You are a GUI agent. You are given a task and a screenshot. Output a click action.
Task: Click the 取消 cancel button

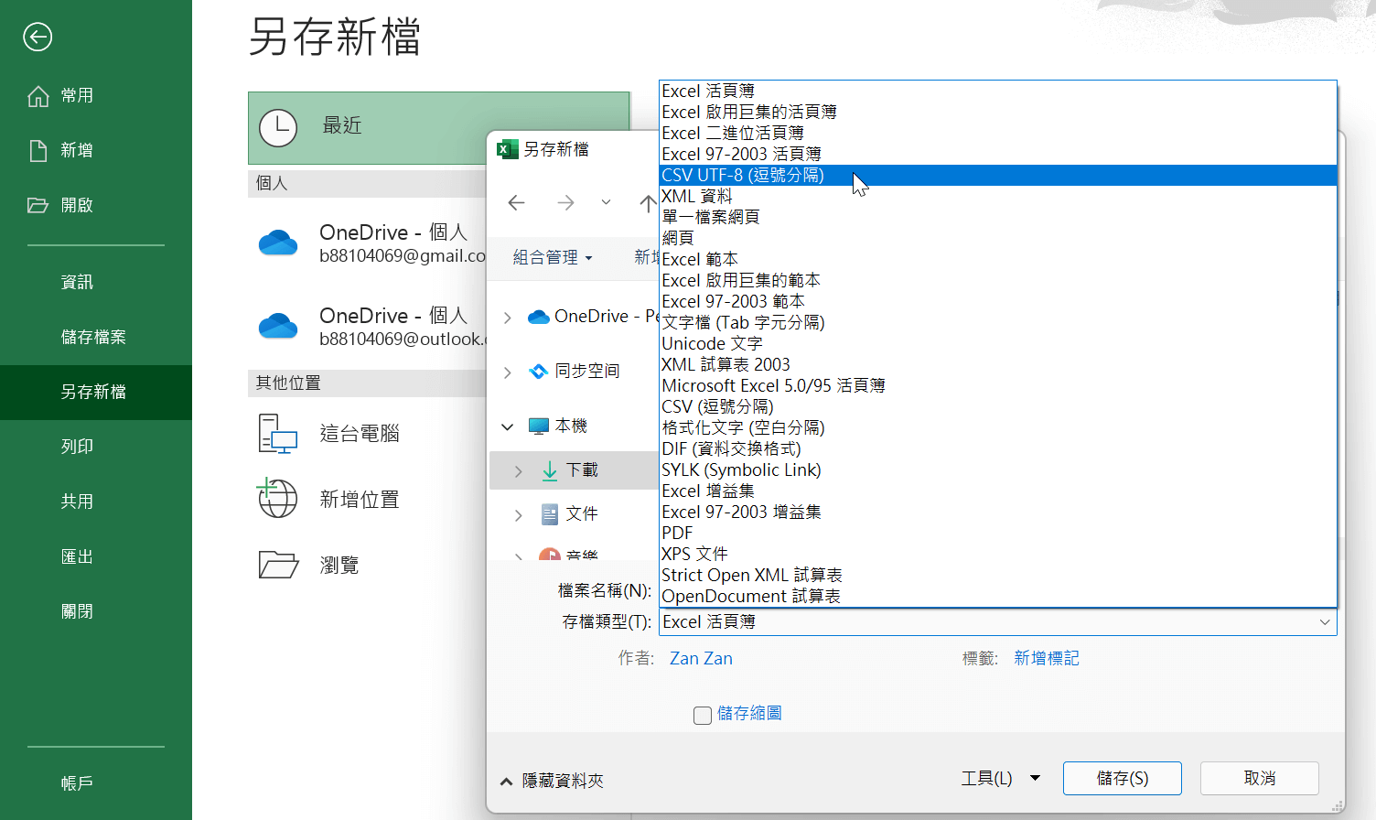(x=1259, y=778)
